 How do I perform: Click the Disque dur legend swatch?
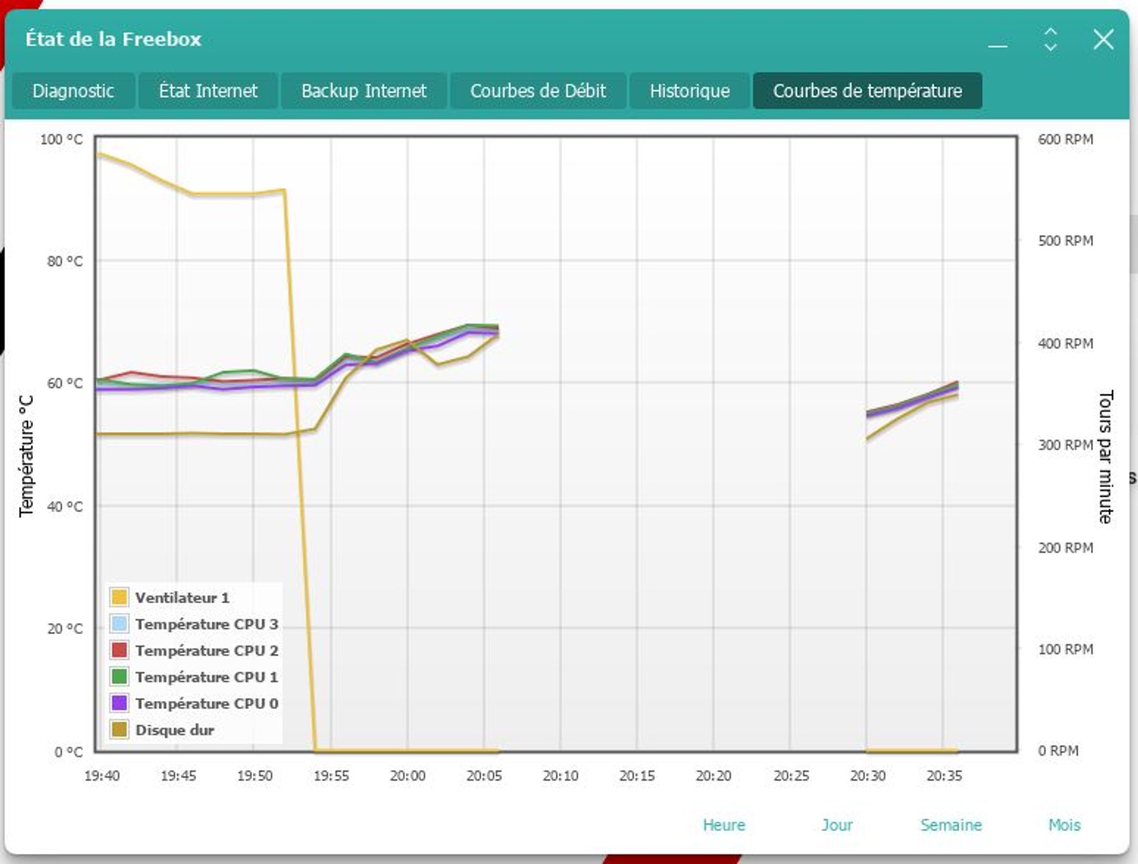point(119,730)
